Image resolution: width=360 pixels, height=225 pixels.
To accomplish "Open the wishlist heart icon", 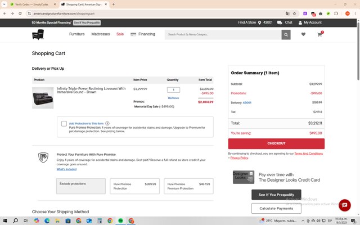I will 303,34.
